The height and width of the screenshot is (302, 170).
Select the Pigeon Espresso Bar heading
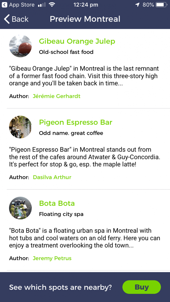click(75, 122)
